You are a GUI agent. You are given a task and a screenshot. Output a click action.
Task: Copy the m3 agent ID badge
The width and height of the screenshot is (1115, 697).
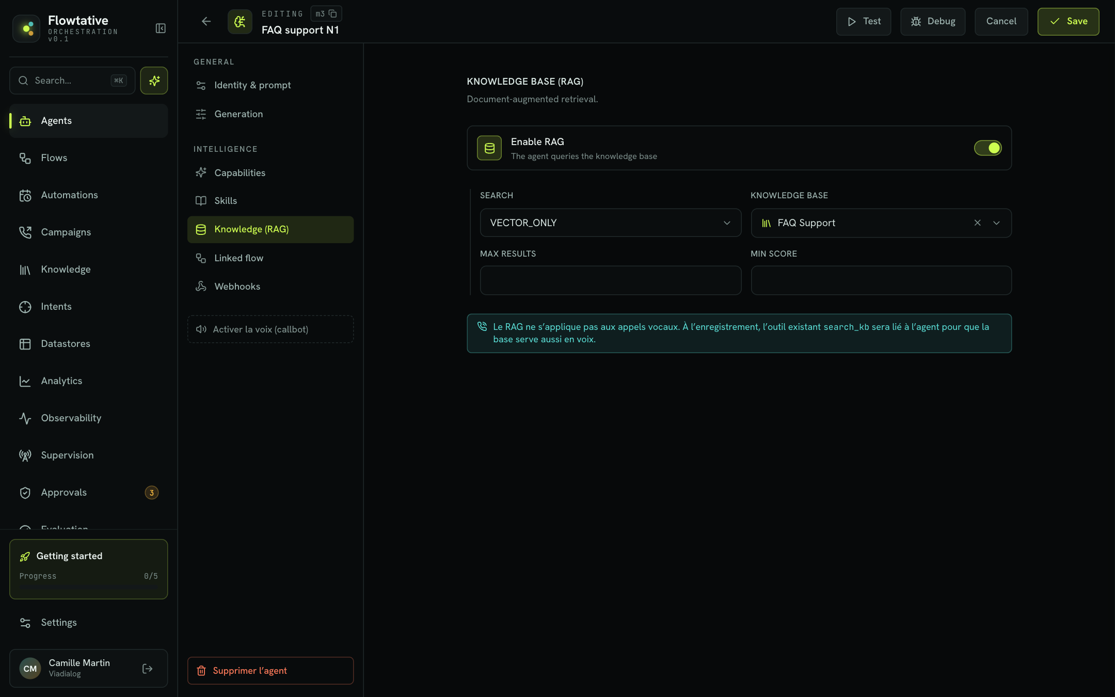tap(326, 14)
